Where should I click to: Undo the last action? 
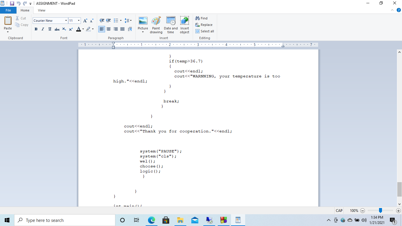click(x=19, y=3)
